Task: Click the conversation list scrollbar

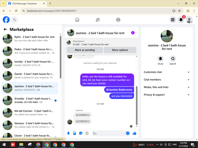Action: click(61, 57)
